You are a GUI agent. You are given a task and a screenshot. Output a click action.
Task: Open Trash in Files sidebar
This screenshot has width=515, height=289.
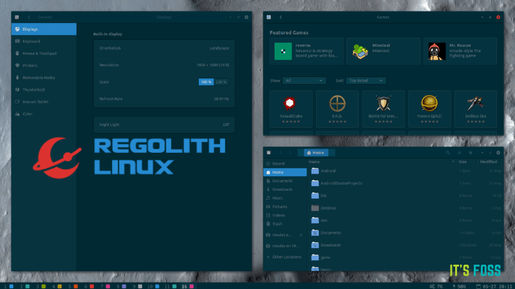[x=285, y=223]
